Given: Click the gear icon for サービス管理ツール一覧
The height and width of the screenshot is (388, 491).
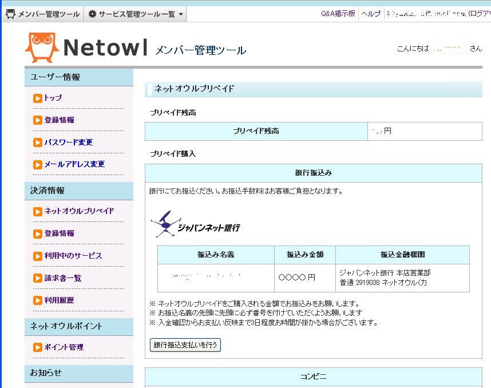Looking at the screenshot, I should (x=92, y=14).
